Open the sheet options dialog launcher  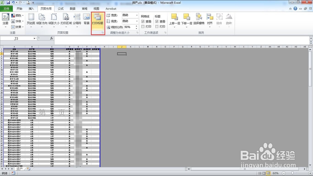click(165, 33)
